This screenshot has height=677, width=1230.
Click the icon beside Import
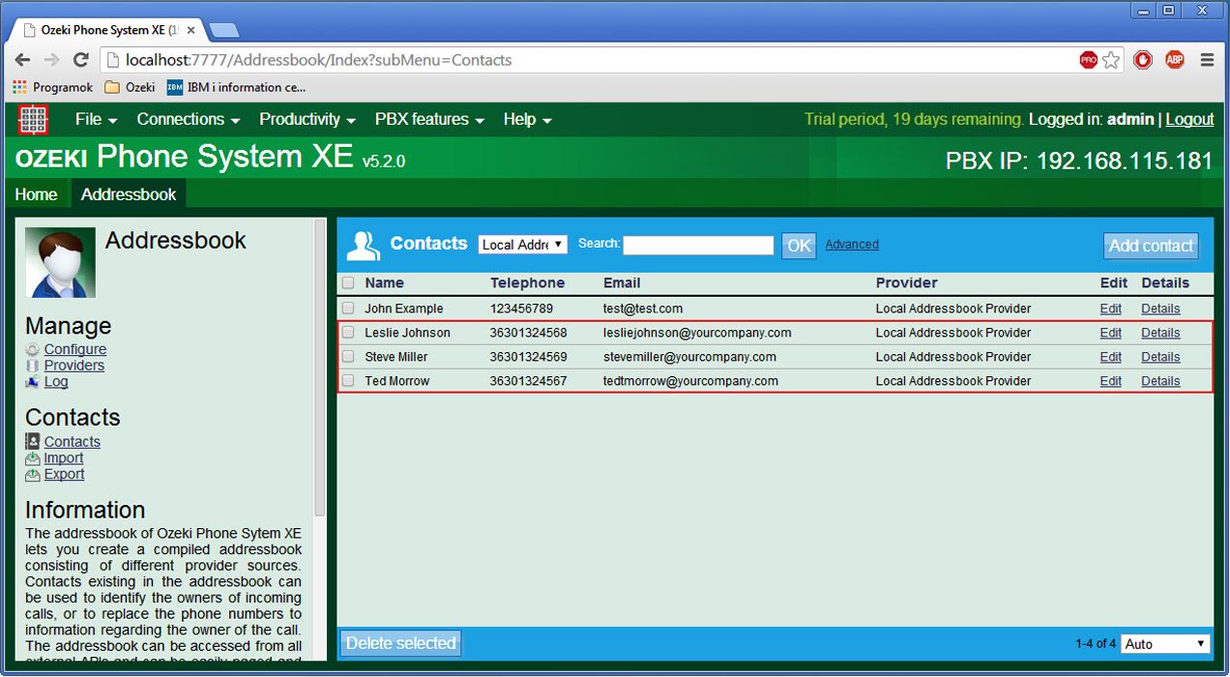(33, 457)
